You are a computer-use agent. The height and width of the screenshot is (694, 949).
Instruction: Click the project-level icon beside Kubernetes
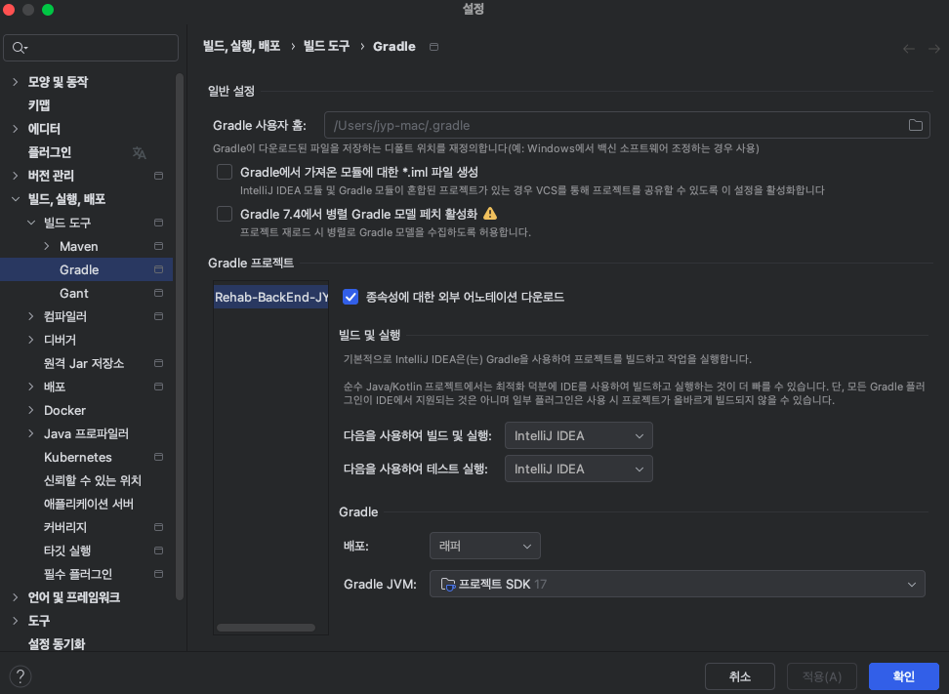(x=158, y=457)
